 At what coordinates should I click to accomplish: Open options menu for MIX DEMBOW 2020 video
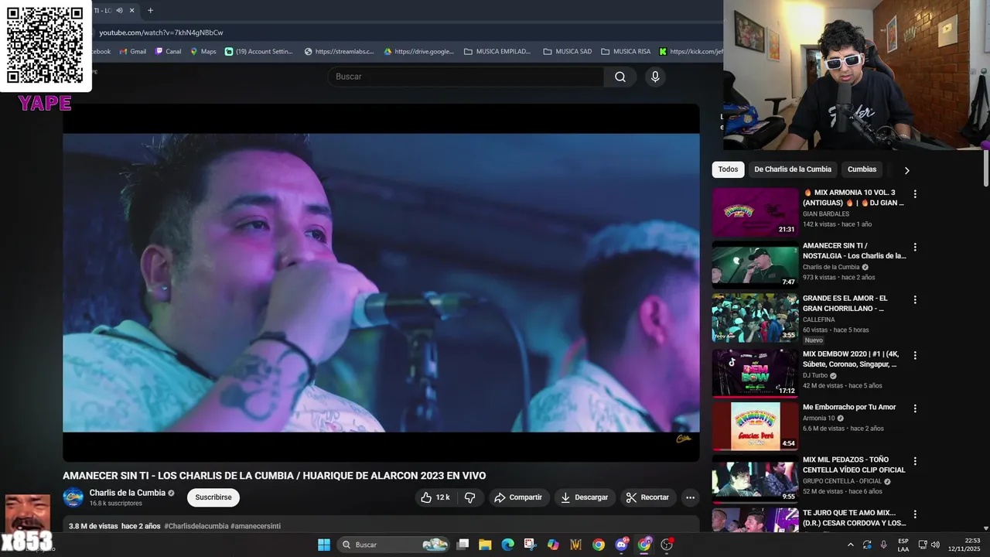[x=915, y=355]
